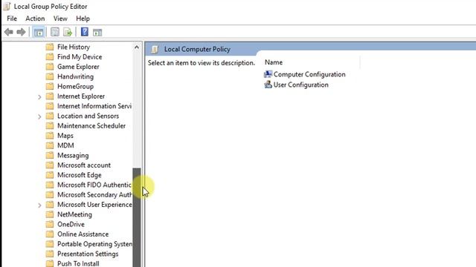
Task: Click the MDM folder icon
Action: coord(50,145)
